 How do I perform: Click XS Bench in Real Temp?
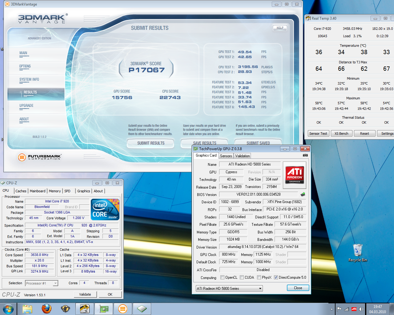341,134
